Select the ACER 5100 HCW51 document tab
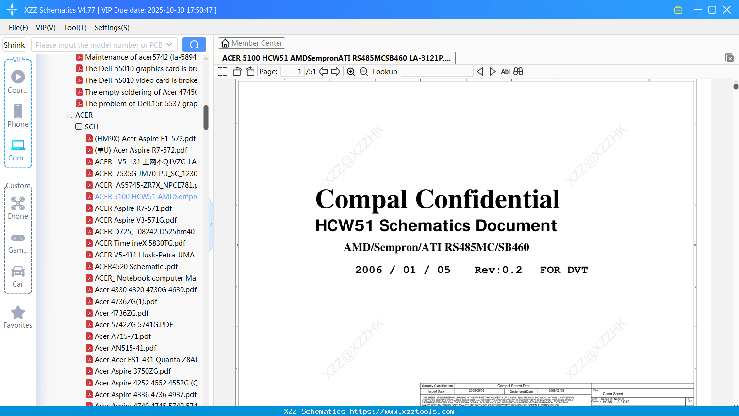 [336, 58]
